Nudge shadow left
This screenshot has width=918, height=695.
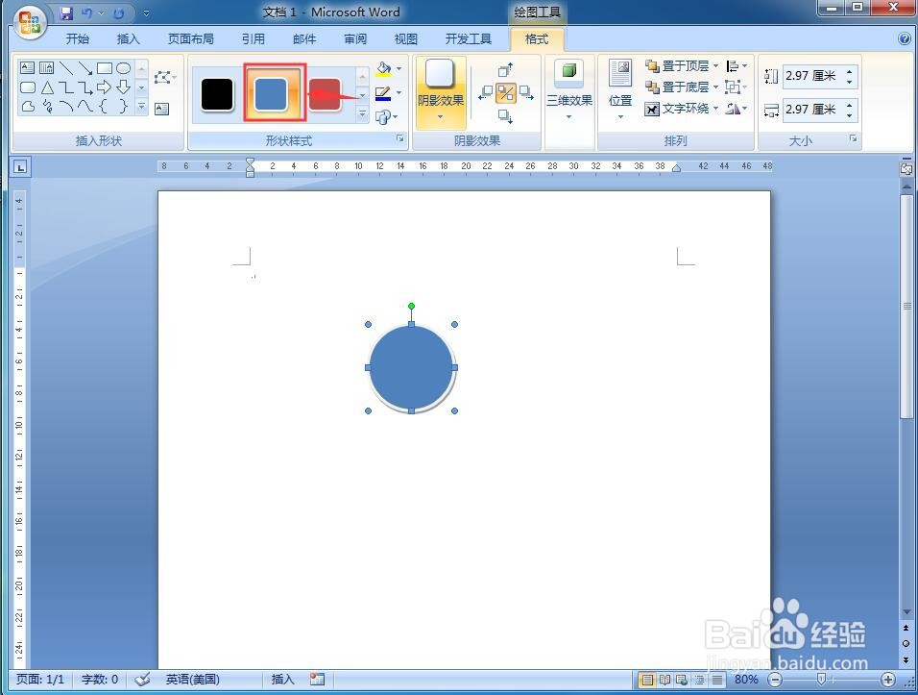coord(485,92)
